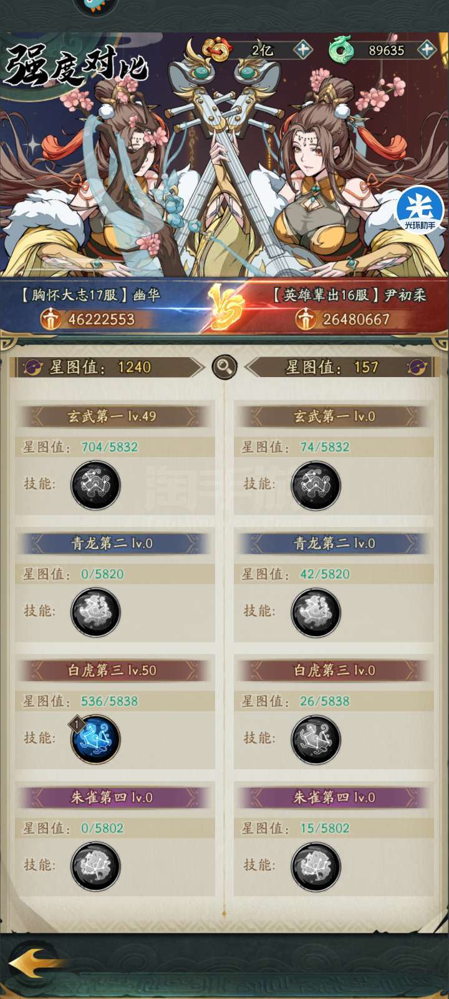Select right 白虎第三 skill icon
The height and width of the screenshot is (999, 449).
pos(316,739)
